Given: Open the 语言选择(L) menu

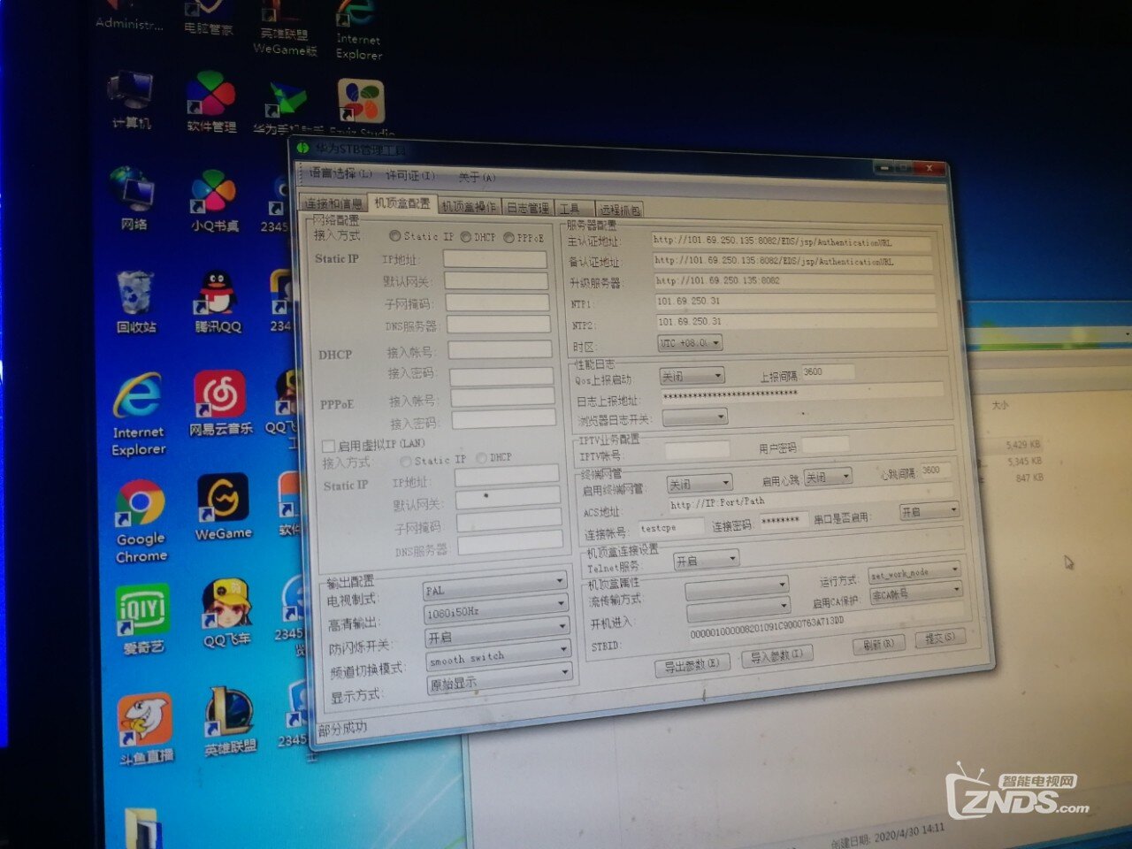Looking at the screenshot, I should pos(340,174).
